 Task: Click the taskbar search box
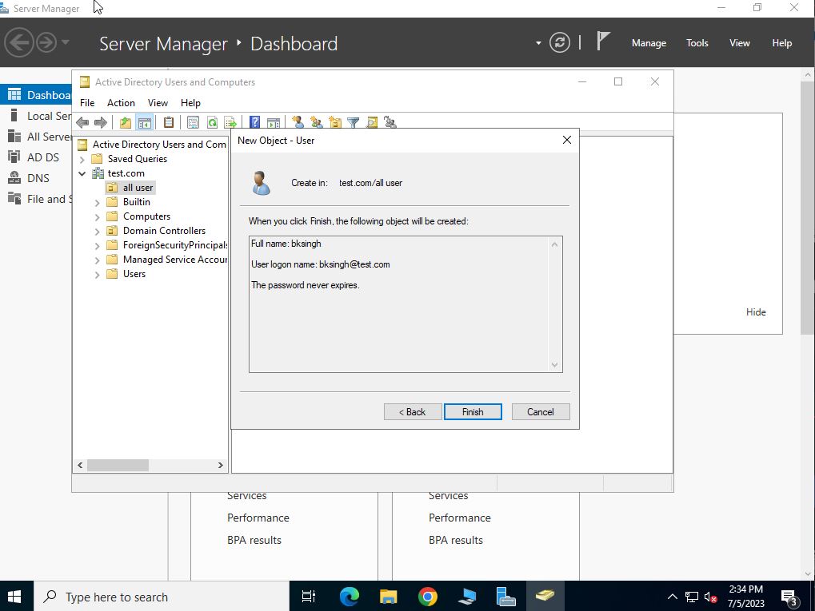tap(162, 597)
